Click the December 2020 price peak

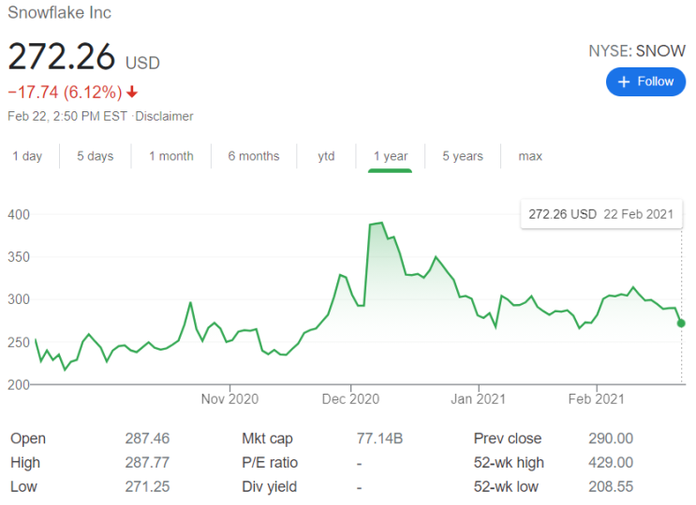378,224
